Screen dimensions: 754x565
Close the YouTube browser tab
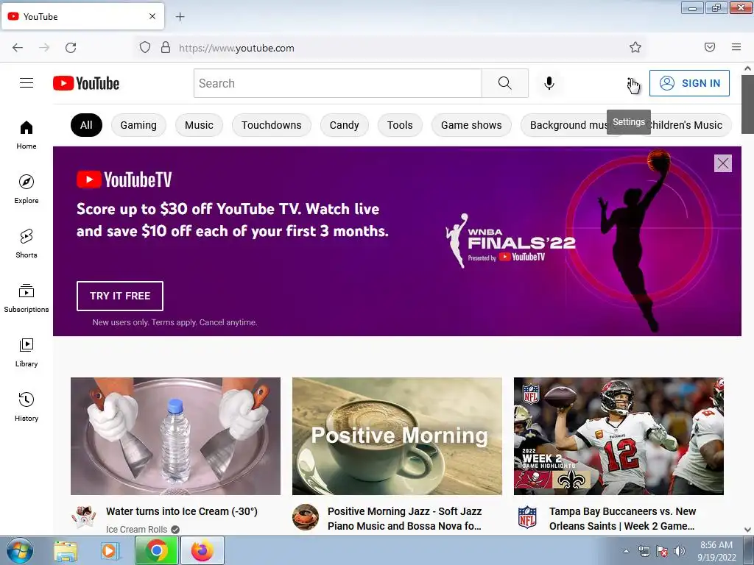152,16
